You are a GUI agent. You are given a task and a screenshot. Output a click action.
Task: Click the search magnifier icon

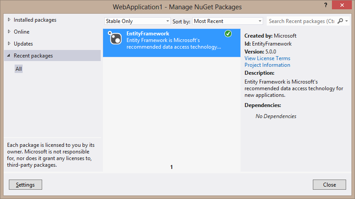(340, 21)
